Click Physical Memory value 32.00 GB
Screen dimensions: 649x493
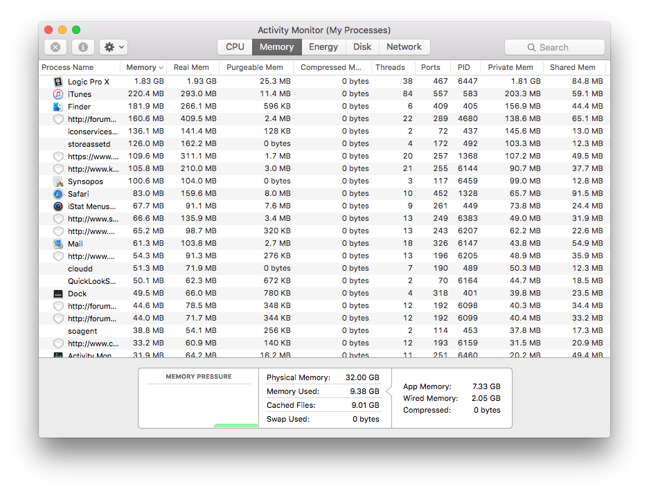[x=362, y=377]
